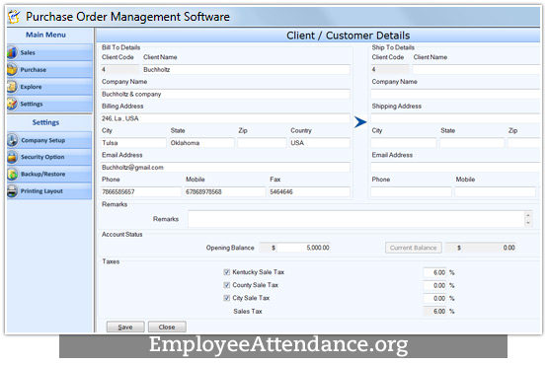548x365 pixels.
Task: Click the Bill To City field with Tulsa
Action: click(x=133, y=143)
